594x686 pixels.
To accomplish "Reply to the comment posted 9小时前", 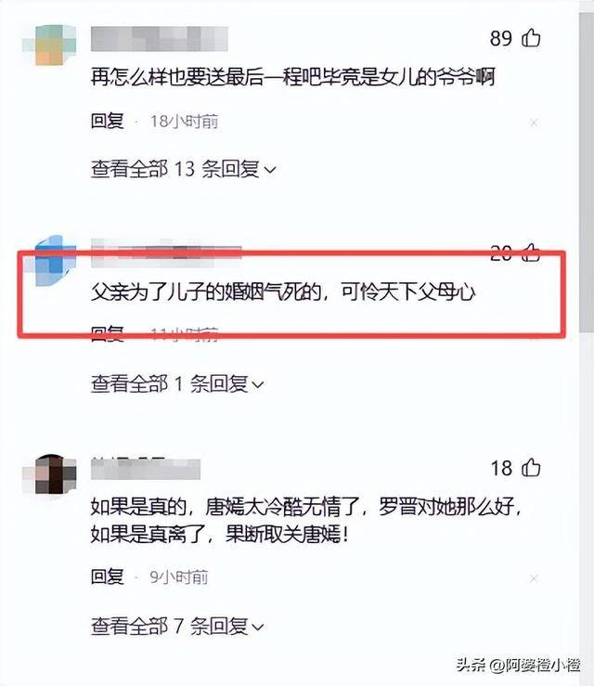I will pyautogui.click(x=107, y=577).
